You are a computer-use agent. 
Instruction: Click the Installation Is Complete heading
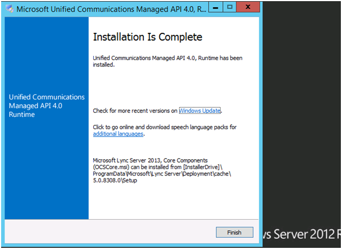pyautogui.click(x=148, y=37)
